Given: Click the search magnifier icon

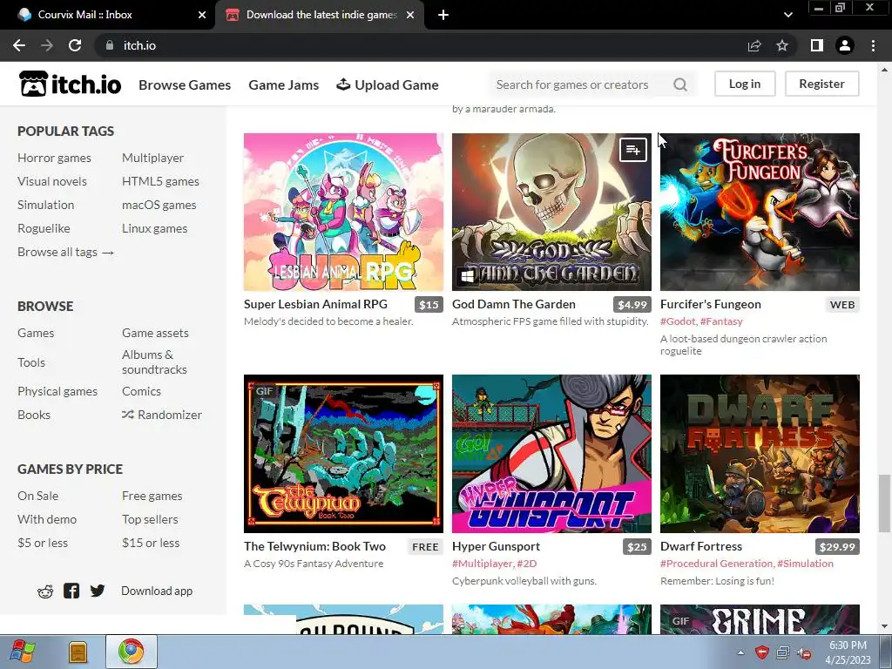Looking at the screenshot, I should click(x=679, y=84).
